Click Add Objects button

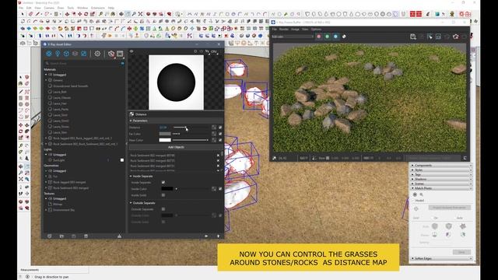click(x=176, y=147)
